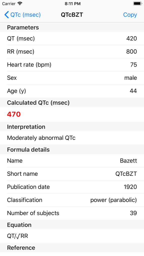
Task: Tap Moderately abnormal QTc interpretation text
Action: 41,138
